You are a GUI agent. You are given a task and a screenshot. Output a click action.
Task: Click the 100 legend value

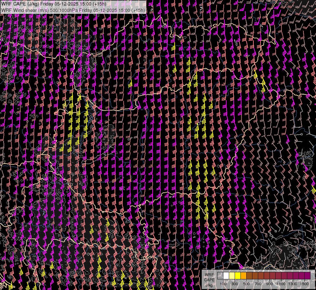point(223,284)
